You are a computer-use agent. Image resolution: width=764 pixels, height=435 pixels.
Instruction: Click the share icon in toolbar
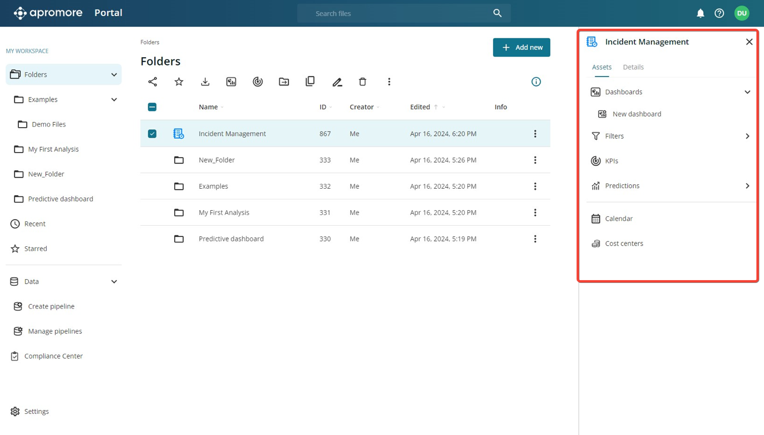153,82
